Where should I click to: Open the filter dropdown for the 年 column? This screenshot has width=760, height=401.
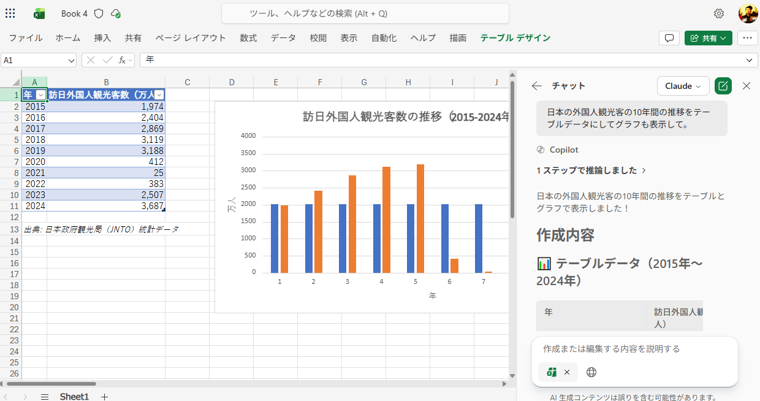[40, 94]
